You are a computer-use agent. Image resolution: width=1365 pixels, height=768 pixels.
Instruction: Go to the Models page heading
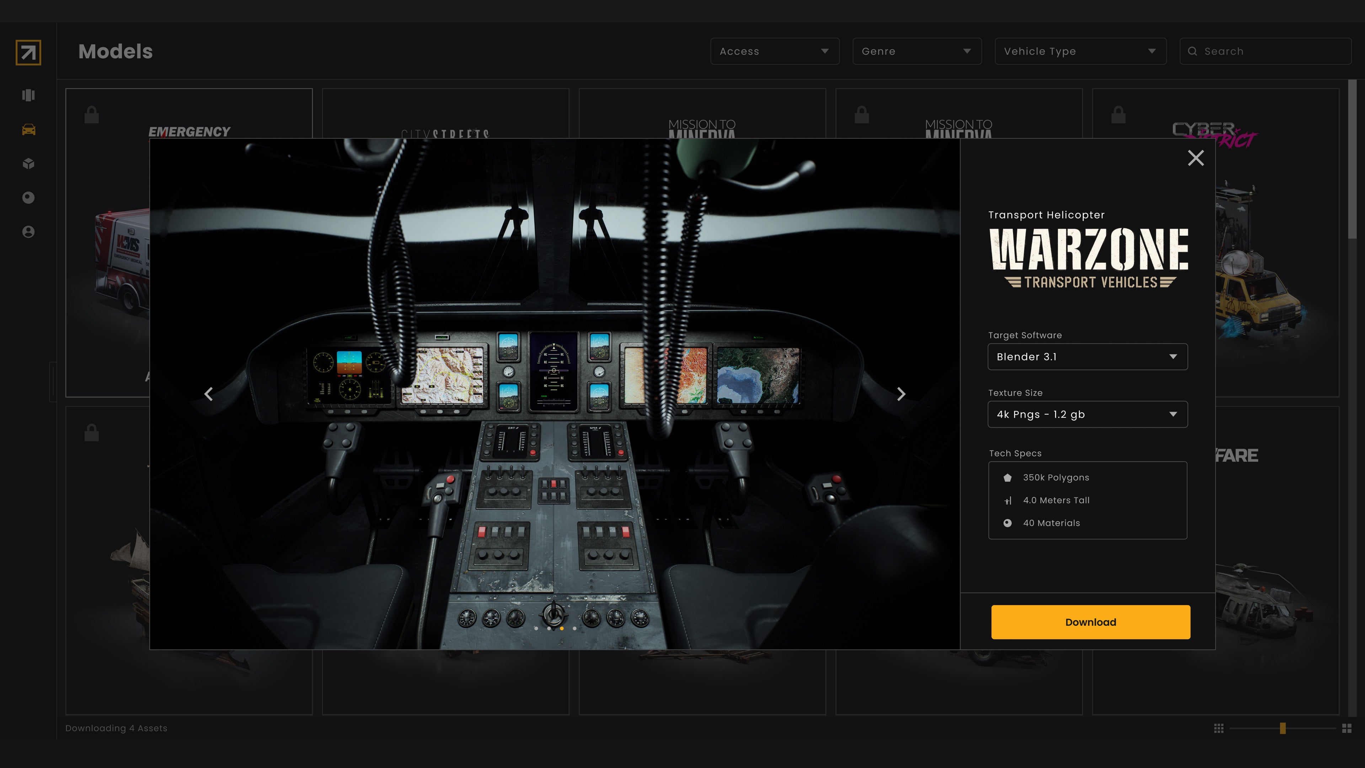click(115, 52)
